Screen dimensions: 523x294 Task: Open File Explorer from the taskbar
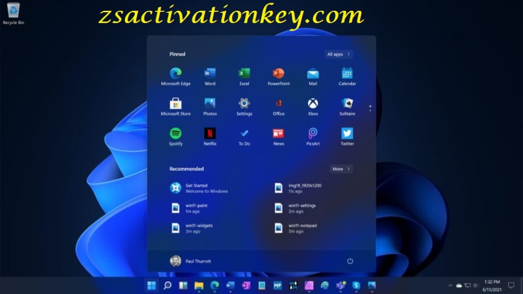pyautogui.click(x=199, y=285)
